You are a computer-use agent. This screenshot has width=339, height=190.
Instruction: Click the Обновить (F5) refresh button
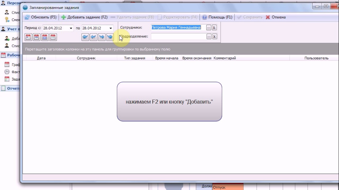41,17
